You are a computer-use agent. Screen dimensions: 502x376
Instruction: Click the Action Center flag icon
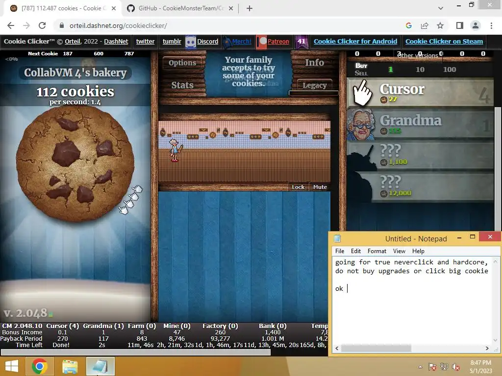432,367
